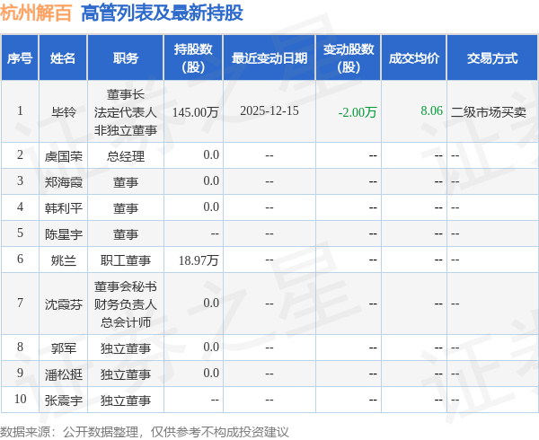The width and height of the screenshot is (539, 440).
Task: Select the name 毕铃 in row 1
Action: (63, 112)
